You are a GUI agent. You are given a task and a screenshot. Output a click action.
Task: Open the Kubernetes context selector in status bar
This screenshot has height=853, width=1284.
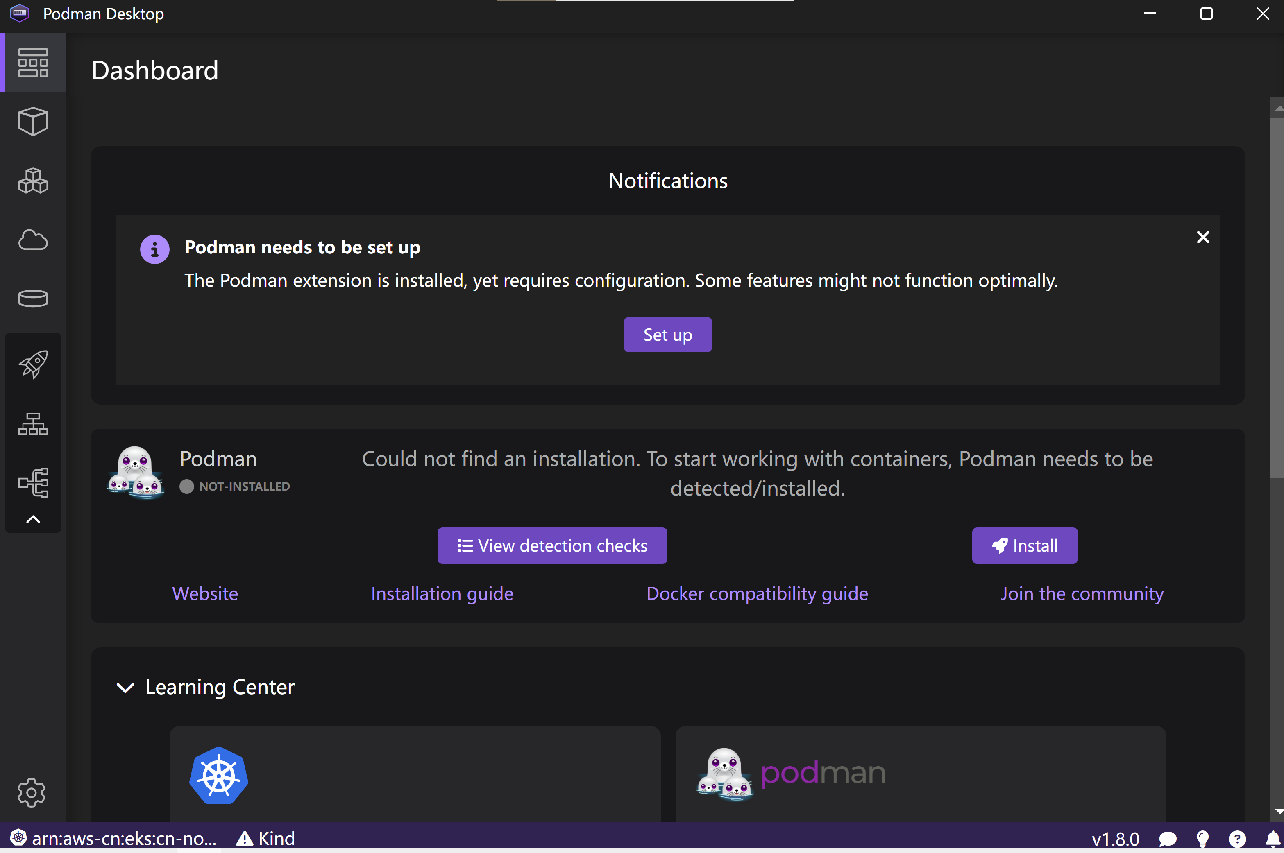pos(114,838)
